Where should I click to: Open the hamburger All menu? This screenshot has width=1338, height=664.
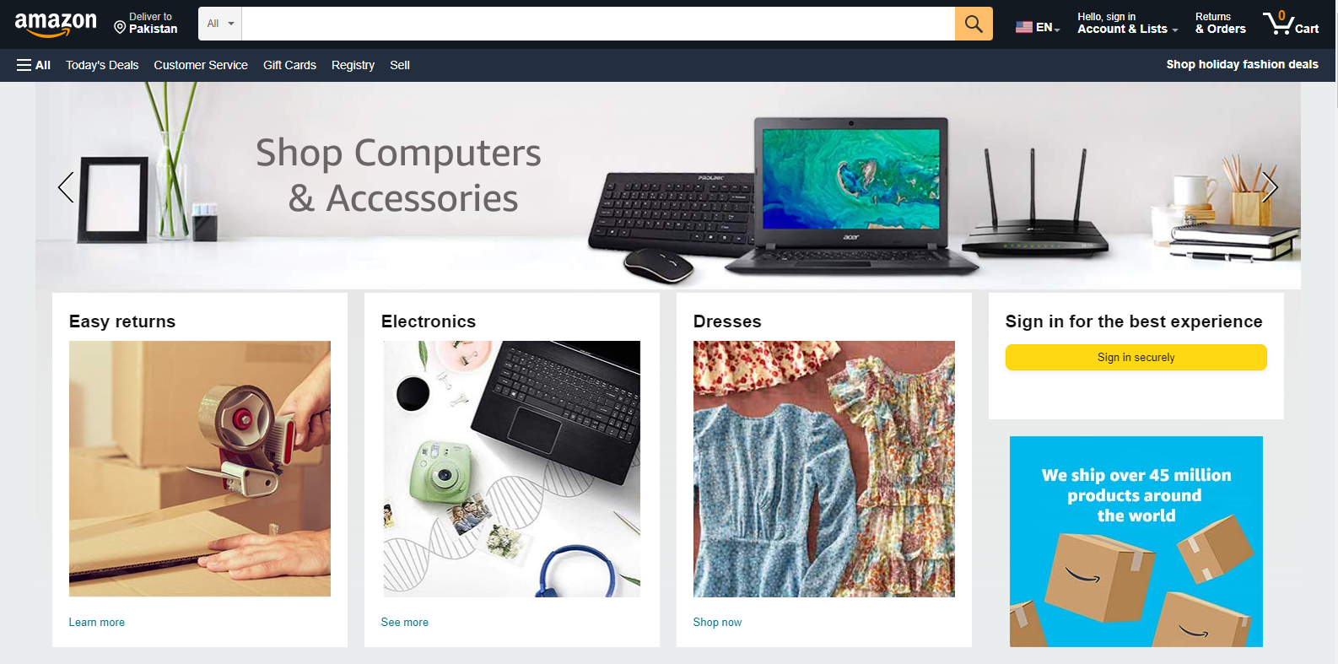pos(34,65)
